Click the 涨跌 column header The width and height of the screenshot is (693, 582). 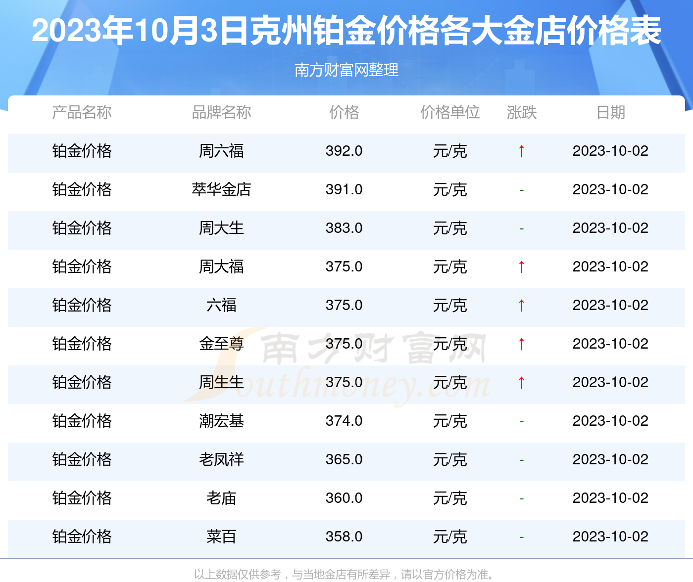(x=522, y=113)
